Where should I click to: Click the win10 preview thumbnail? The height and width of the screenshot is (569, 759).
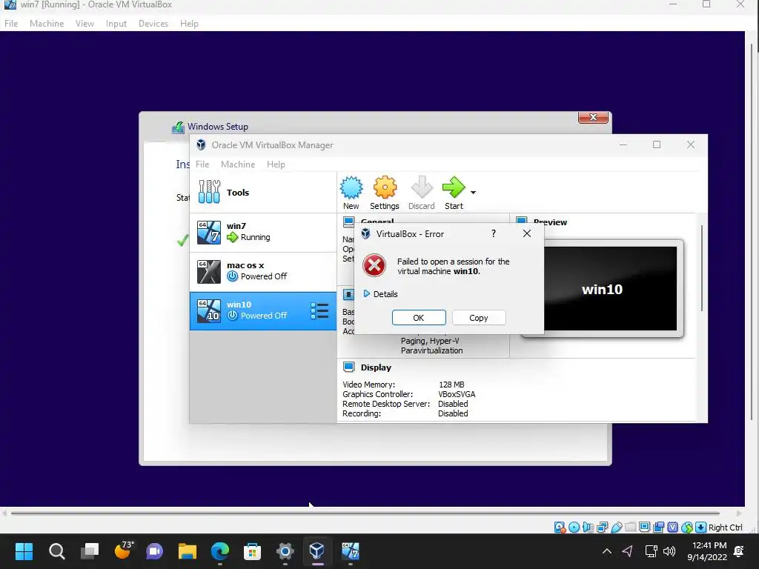[602, 289]
